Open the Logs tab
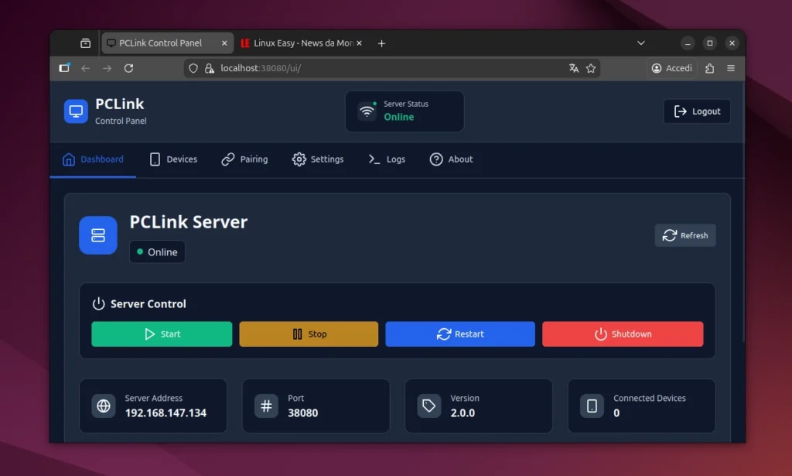 [387, 159]
